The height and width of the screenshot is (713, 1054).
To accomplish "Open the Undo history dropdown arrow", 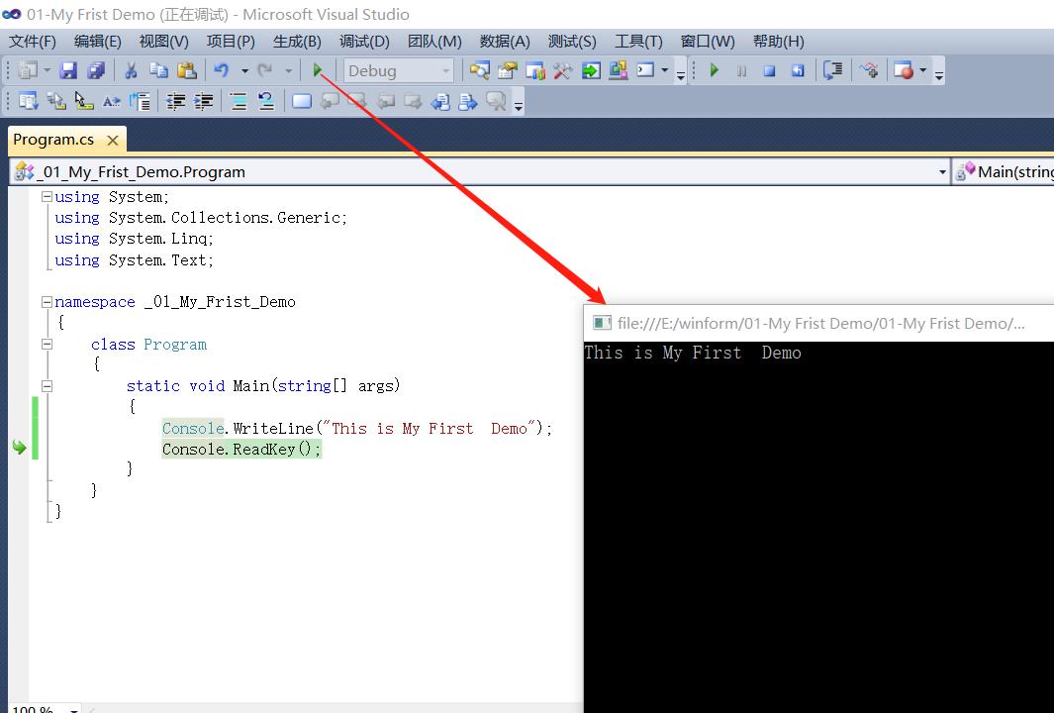I will tap(244, 70).
